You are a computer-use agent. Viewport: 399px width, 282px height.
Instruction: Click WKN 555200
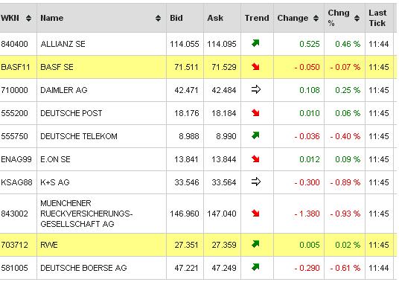(14, 113)
